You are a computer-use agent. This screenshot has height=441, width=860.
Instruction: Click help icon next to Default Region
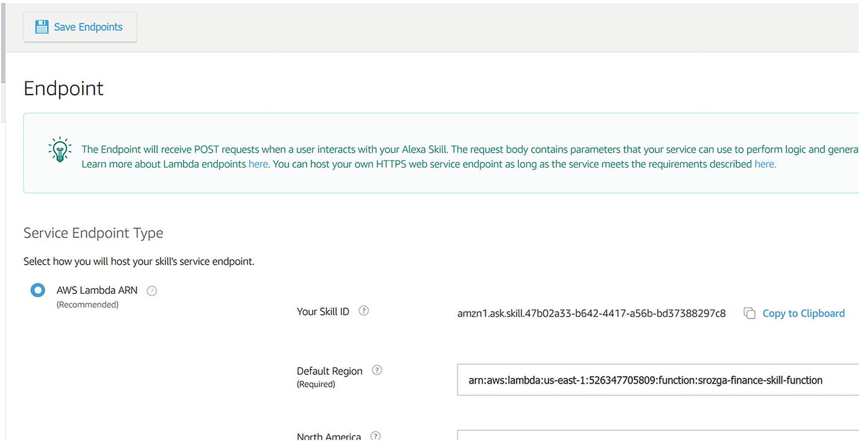tap(377, 370)
